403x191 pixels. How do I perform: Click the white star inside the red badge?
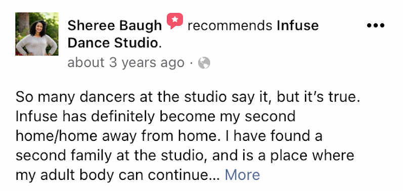click(x=175, y=19)
